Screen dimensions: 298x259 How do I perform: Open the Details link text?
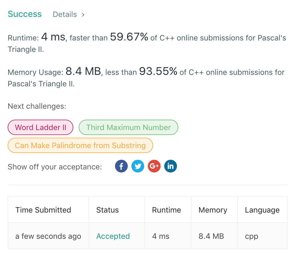pos(65,14)
